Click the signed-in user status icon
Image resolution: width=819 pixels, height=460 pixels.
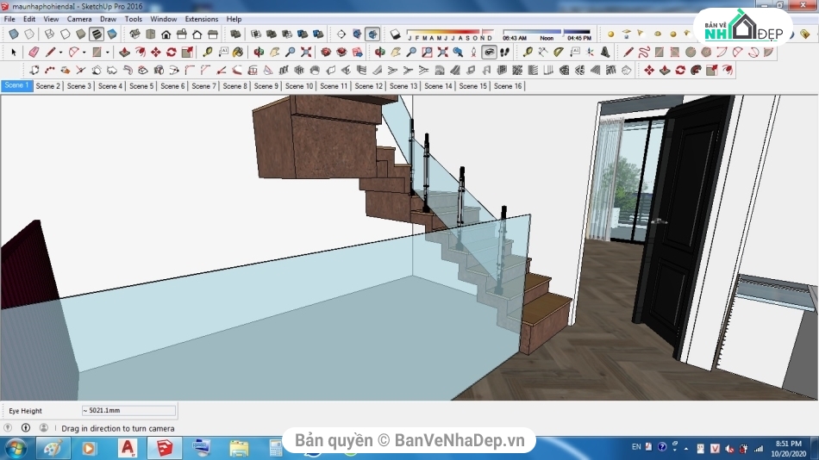(44, 427)
